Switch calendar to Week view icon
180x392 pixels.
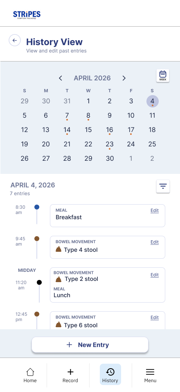coord(163,75)
